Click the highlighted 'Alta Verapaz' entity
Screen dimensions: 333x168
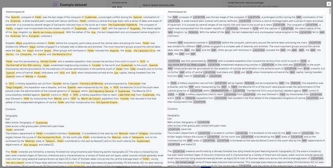[x=31, y=145]
